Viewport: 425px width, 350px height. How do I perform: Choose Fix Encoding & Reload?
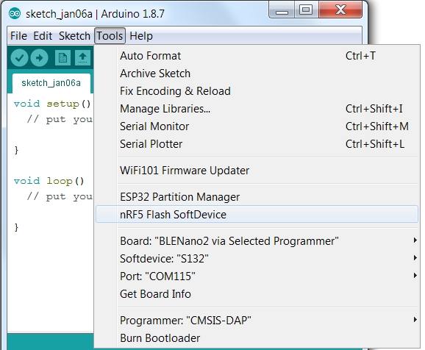tap(257, 91)
